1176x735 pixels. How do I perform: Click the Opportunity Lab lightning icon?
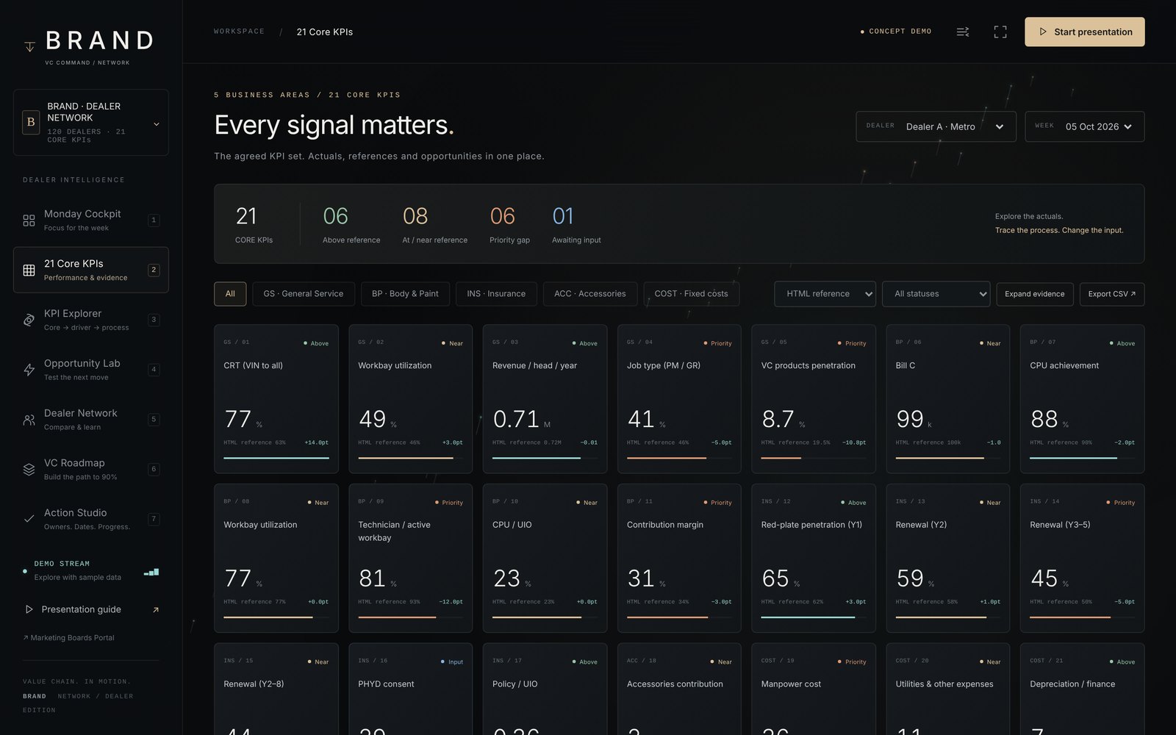click(29, 370)
